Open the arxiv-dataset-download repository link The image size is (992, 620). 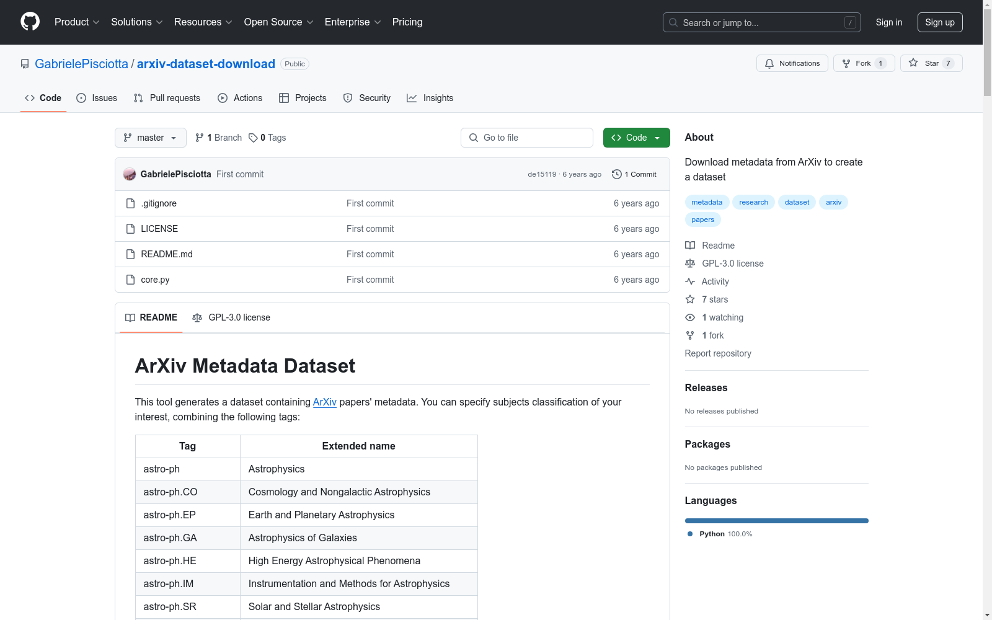click(206, 64)
